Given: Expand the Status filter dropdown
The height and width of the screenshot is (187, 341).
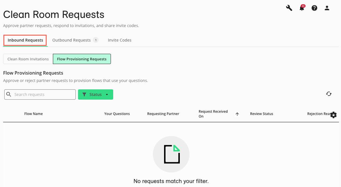Looking at the screenshot, I should (95, 94).
